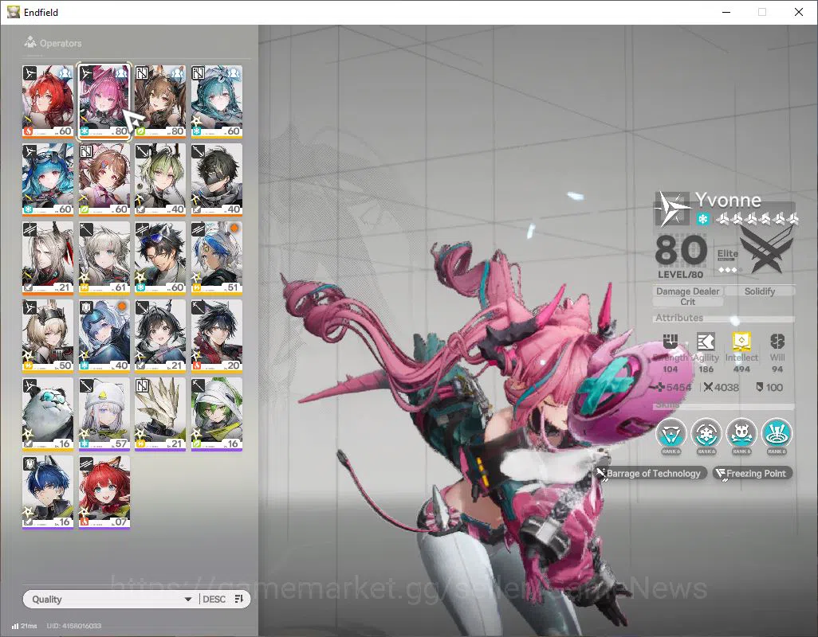This screenshot has height=637, width=818.
Task: Choose the masked black-haired operator at level 40
Action: click(x=217, y=179)
